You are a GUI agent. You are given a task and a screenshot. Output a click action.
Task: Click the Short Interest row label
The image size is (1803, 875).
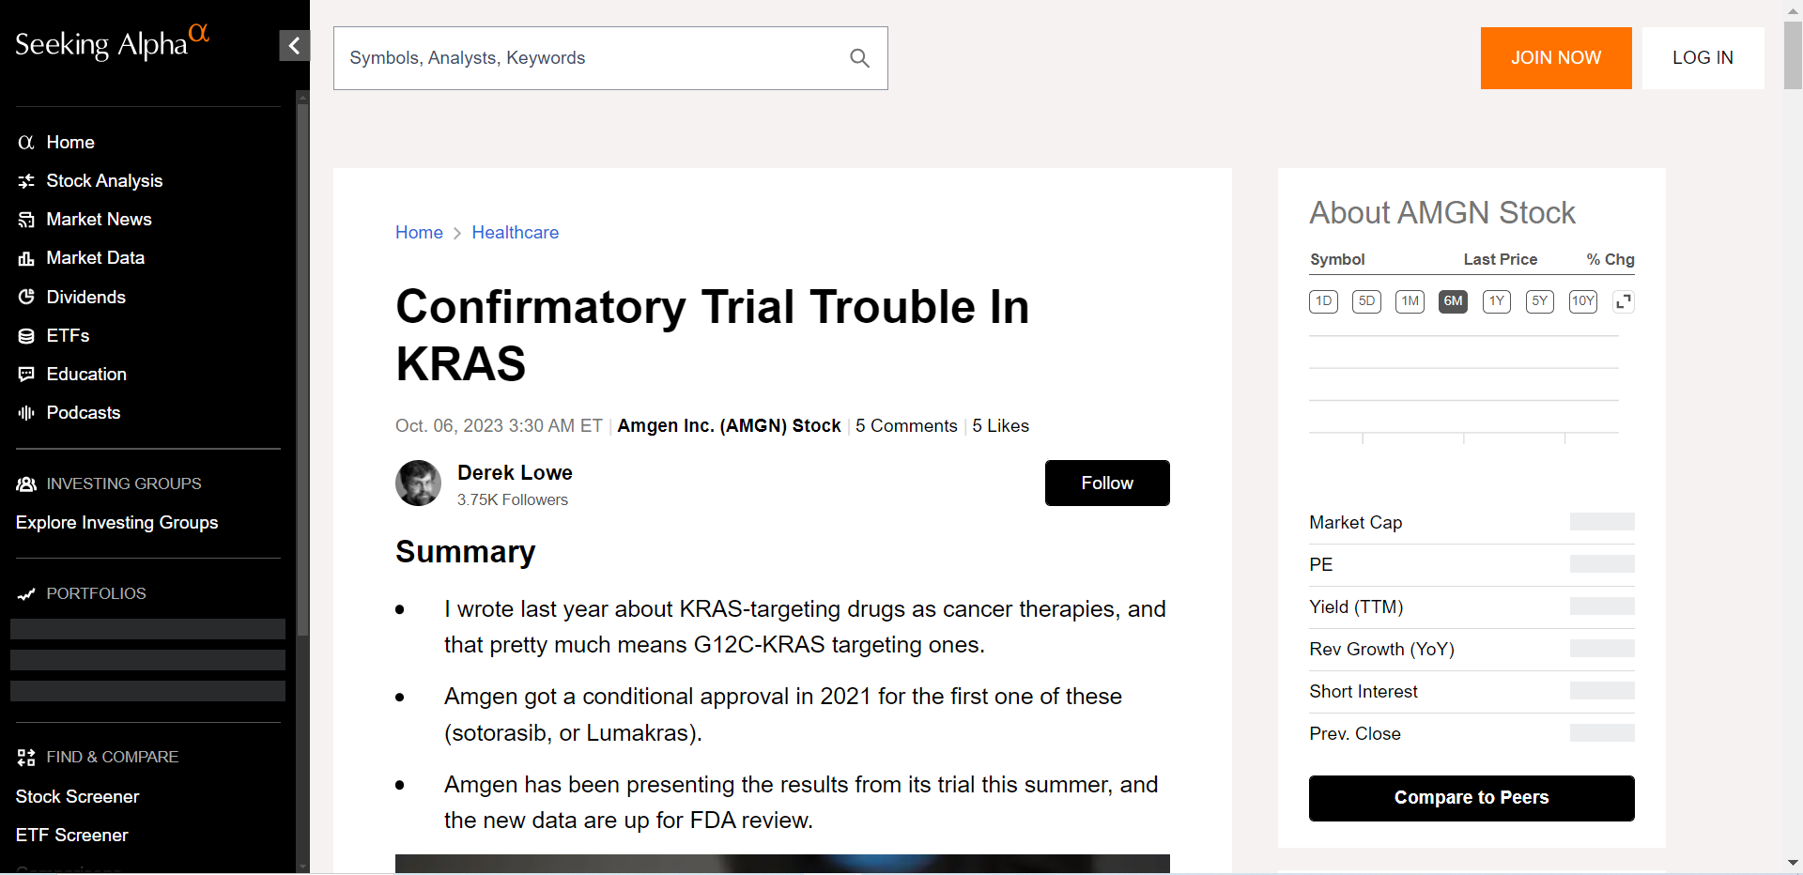(1363, 692)
